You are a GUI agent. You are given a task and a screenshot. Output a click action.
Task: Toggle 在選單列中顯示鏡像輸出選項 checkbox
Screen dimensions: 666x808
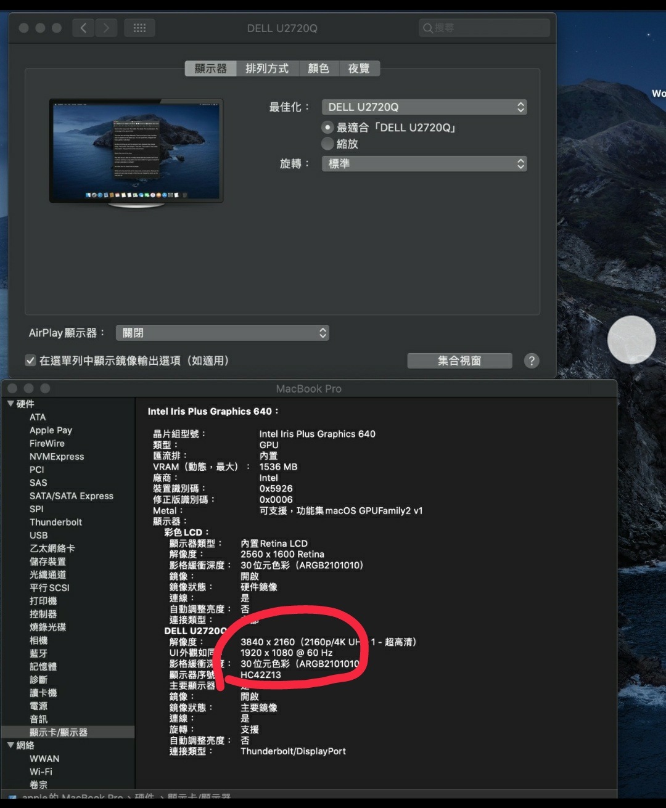[x=30, y=361]
